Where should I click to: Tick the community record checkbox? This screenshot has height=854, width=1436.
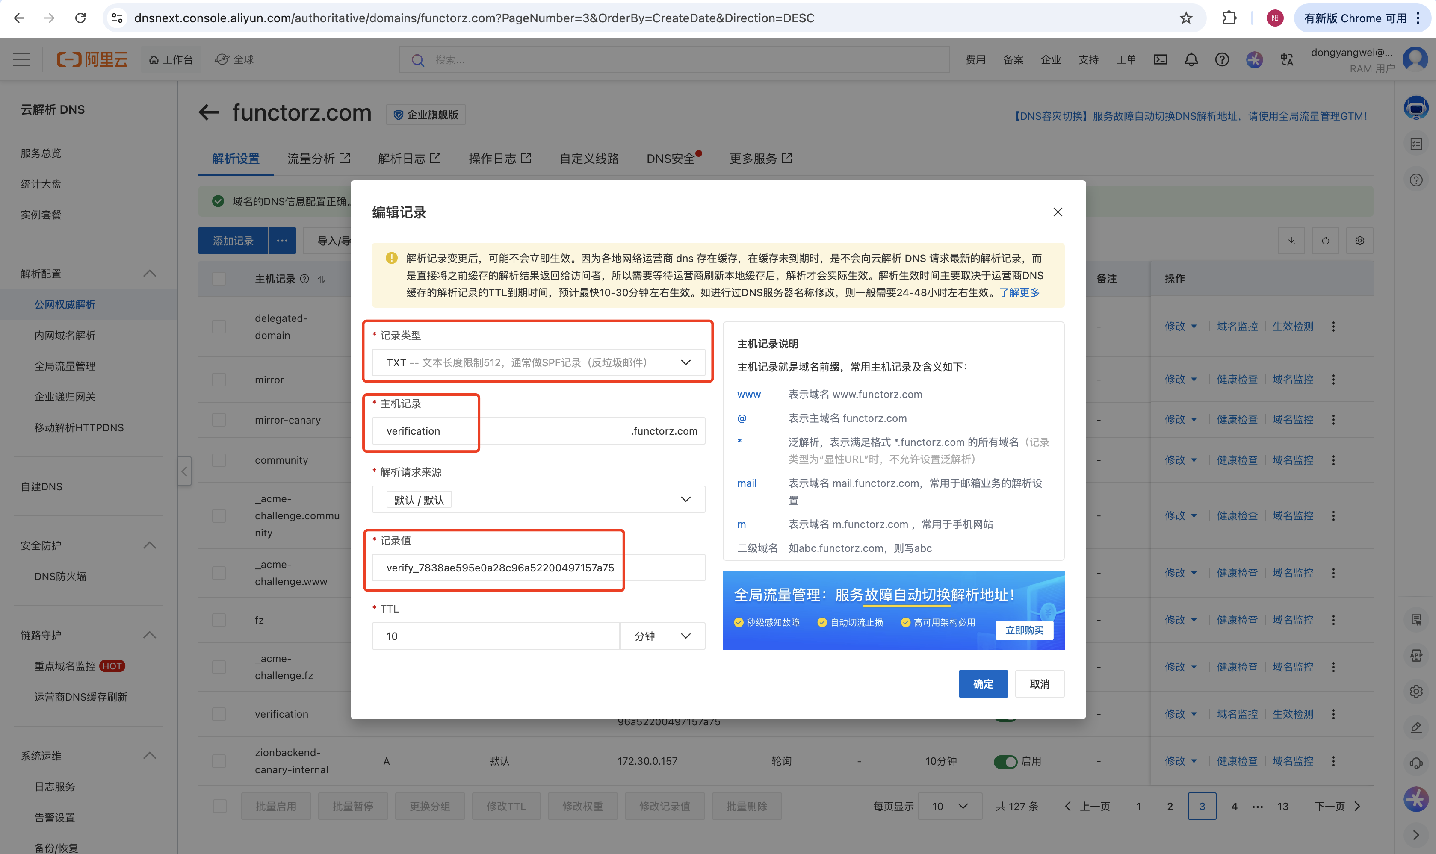[219, 460]
